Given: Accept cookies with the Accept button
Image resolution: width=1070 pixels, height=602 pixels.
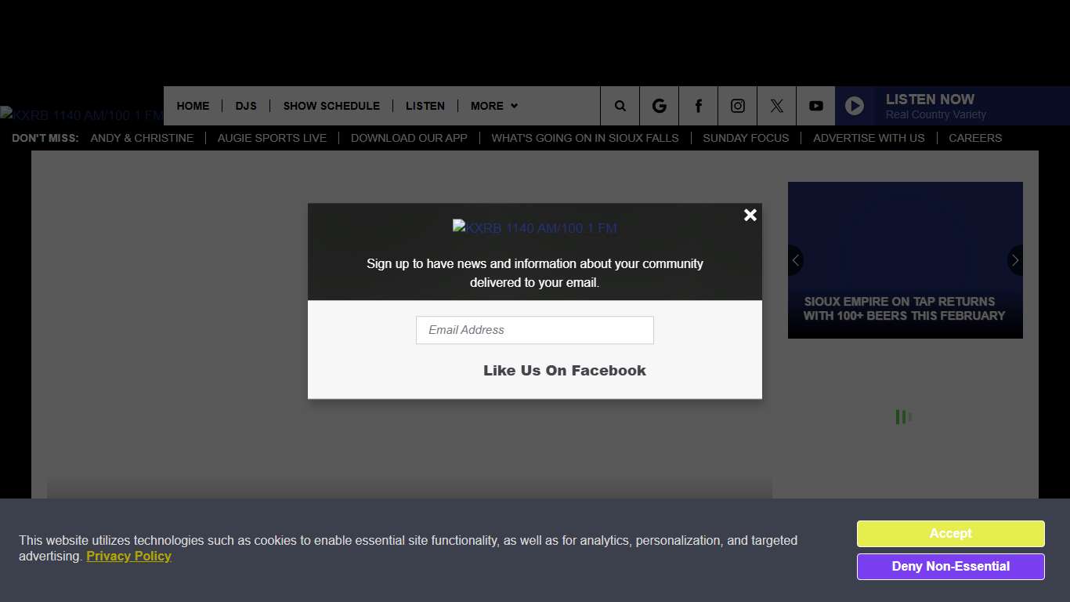Looking at the screenshot, I should point(950,534).
